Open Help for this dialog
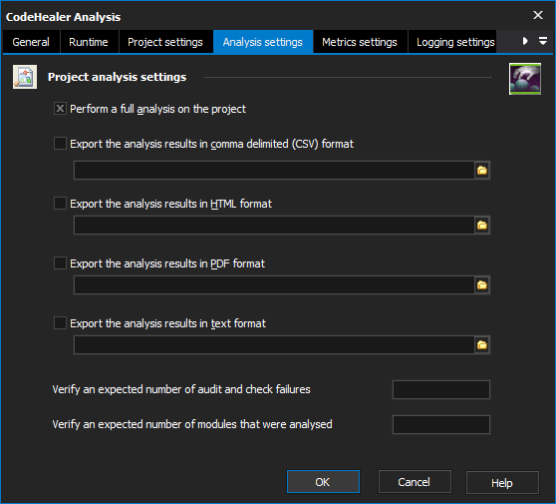The width and height of the screenshot is (556, 504). click(x=502, y=483)
